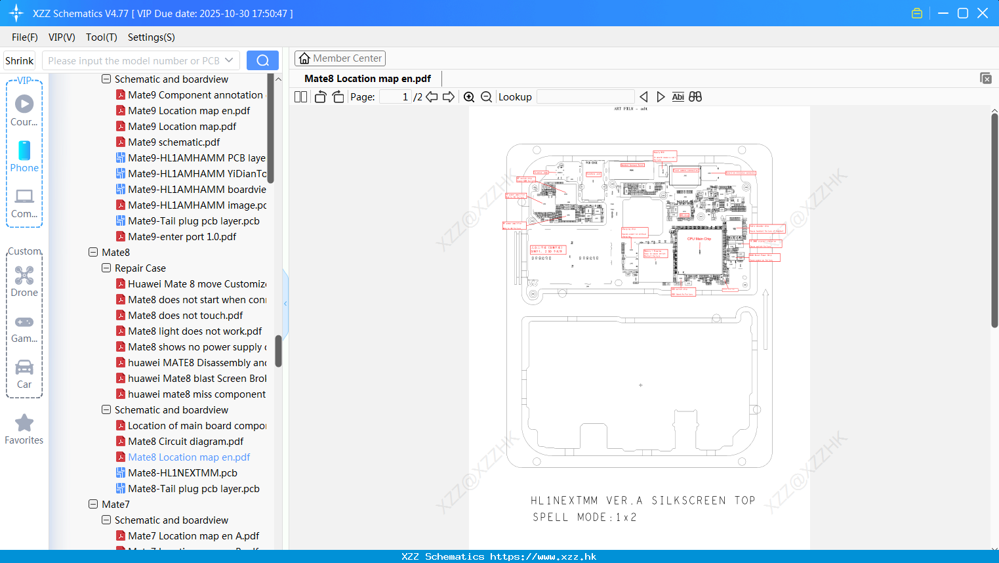999x563 pixels.
Task: Click the Page number field
Action: click(x=396, y=96)
